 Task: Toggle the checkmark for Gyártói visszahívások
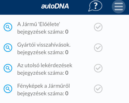pos(98,48)
